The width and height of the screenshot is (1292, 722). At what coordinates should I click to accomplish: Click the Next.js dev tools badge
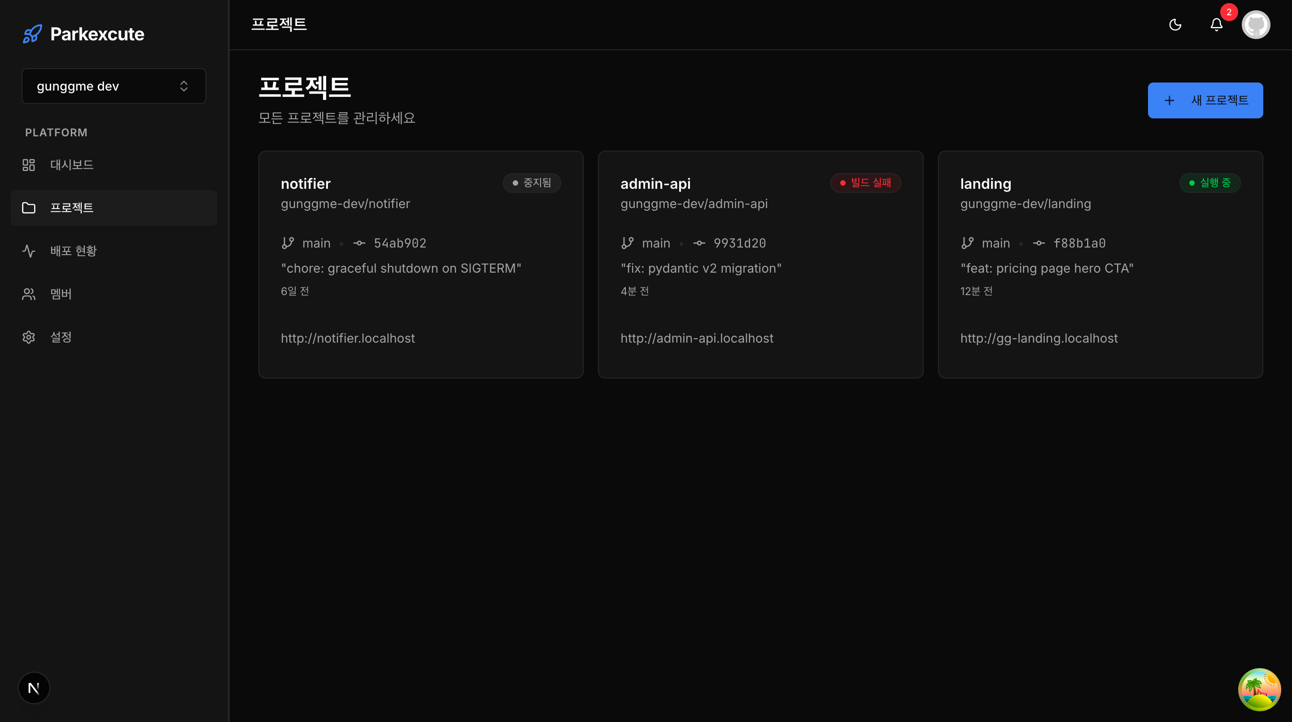(x=34, y=688)
